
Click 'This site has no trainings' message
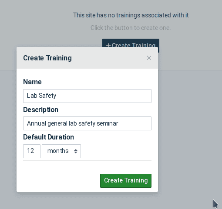point(131,15)
